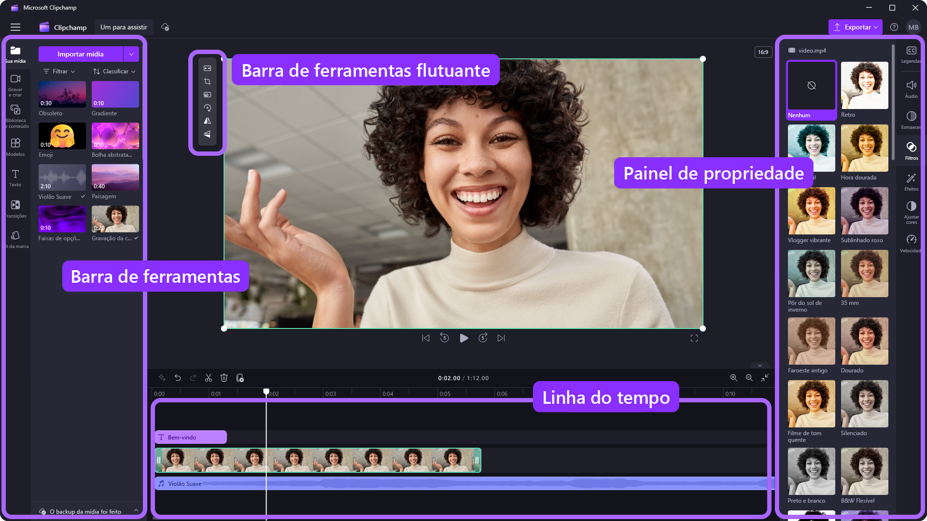Open Sua mídia tab in sidebar
This screenshot has height=521, width=927.
click(15, 55)
